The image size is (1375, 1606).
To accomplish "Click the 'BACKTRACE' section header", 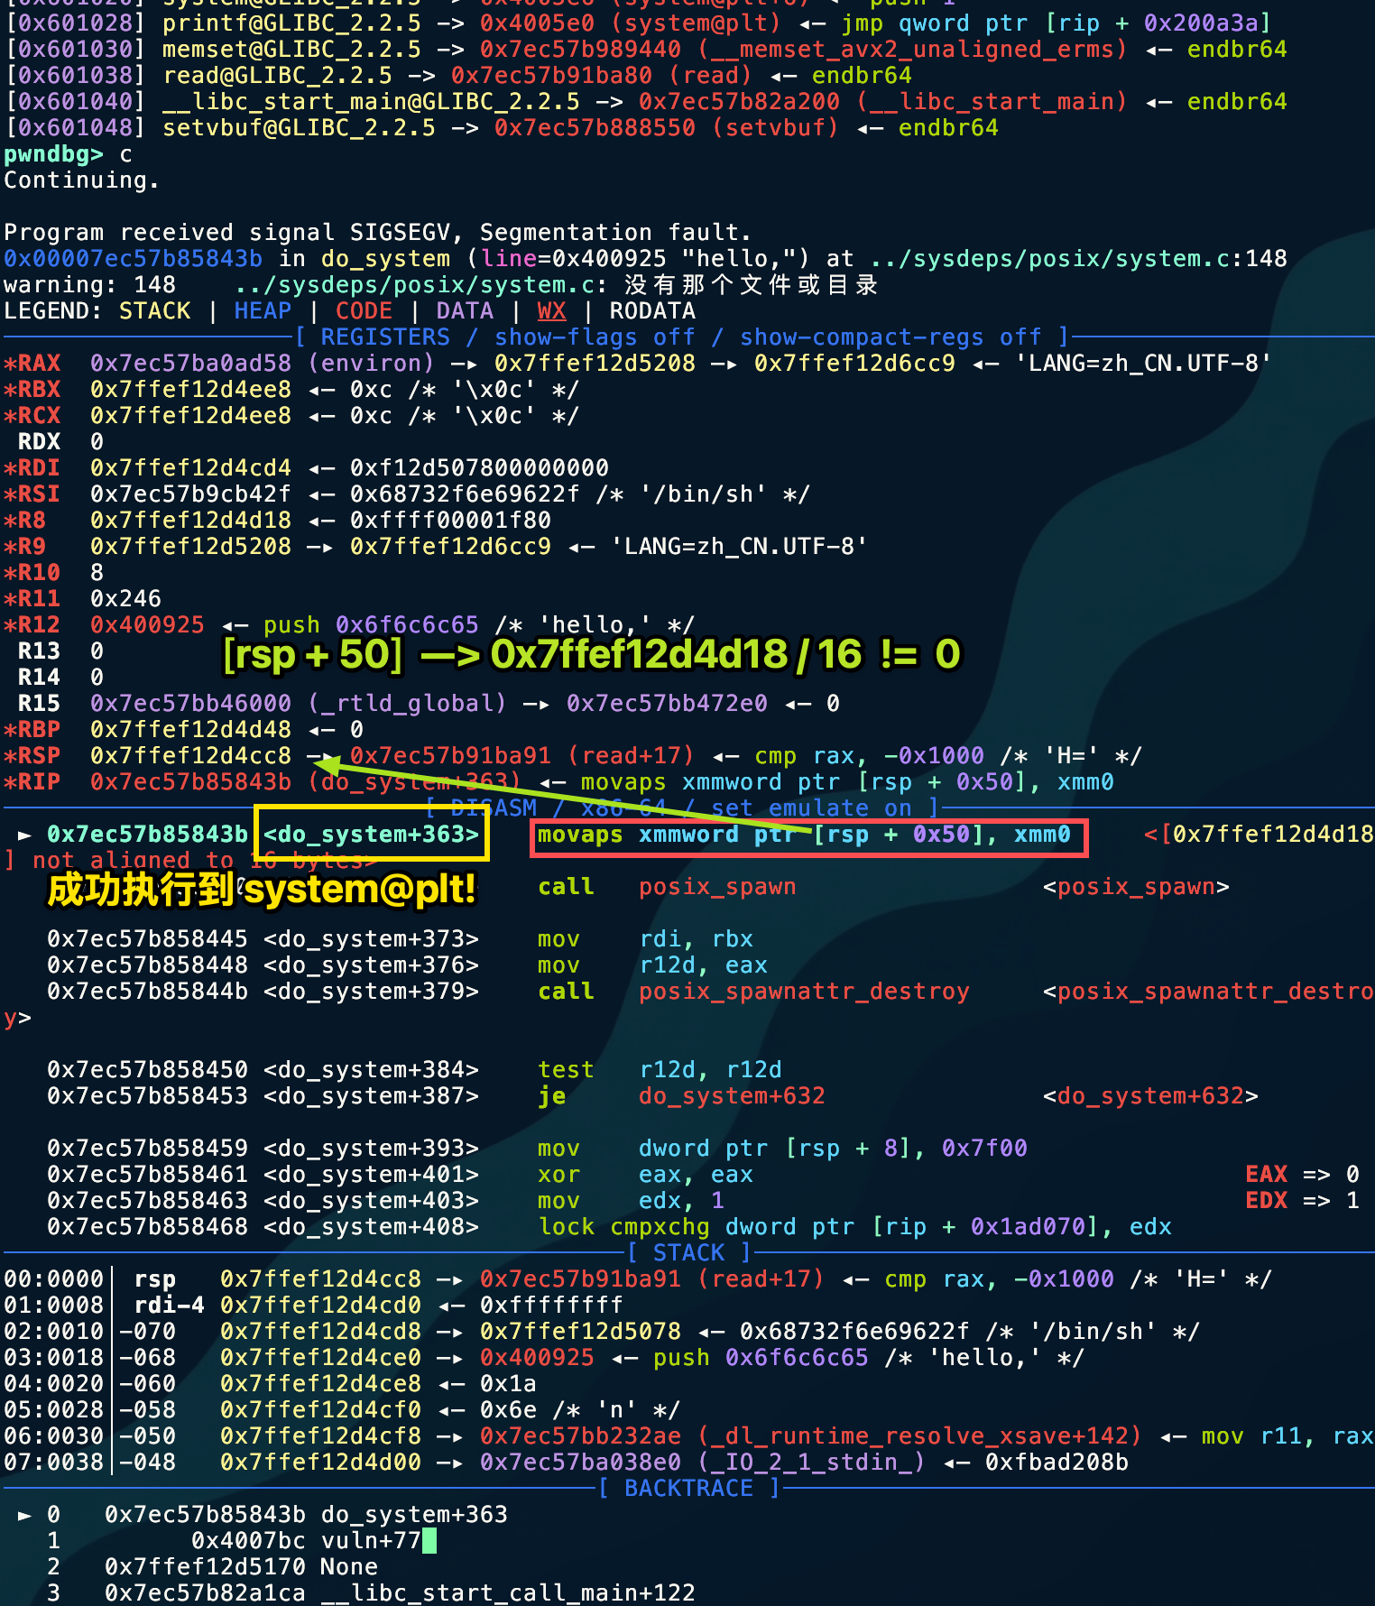I will click(x=688, y=1489).
